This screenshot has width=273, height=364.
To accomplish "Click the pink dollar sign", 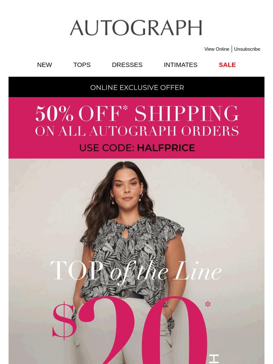I will click(64, 321).
